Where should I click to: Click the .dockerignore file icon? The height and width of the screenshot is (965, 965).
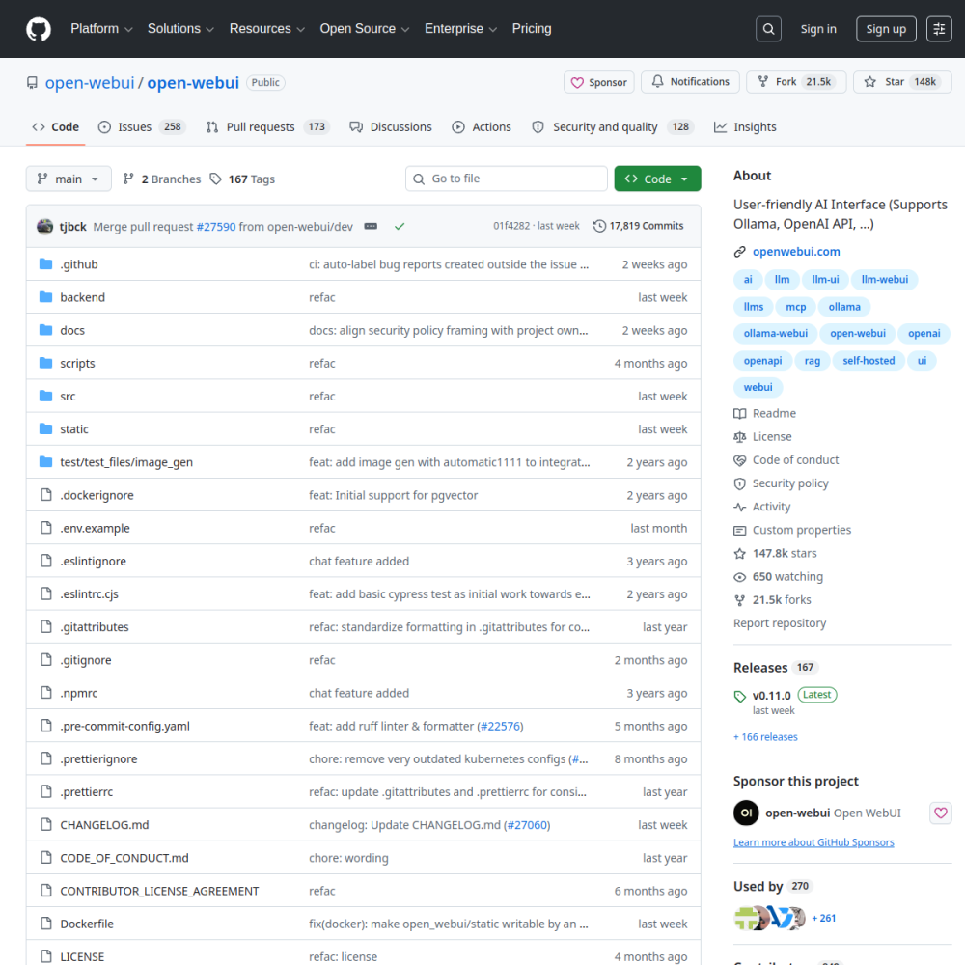(45, 495)
